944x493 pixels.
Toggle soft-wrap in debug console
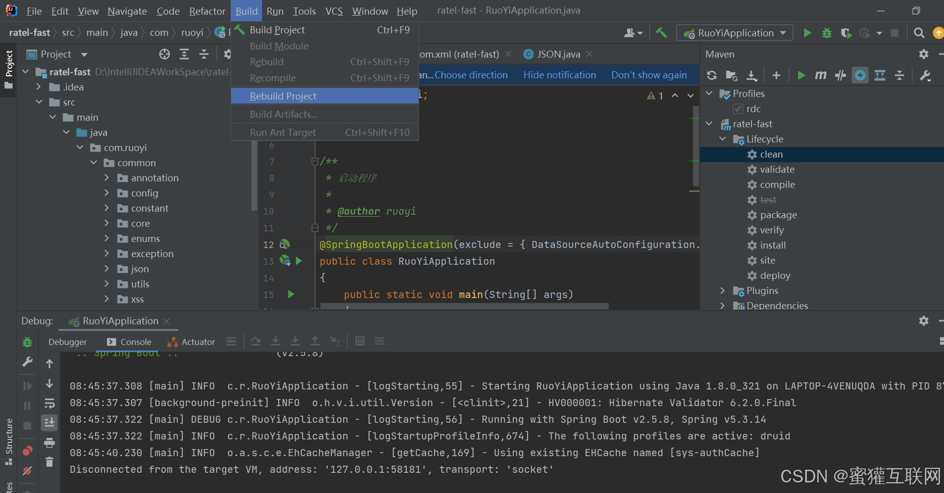click(x=49, y=404)
